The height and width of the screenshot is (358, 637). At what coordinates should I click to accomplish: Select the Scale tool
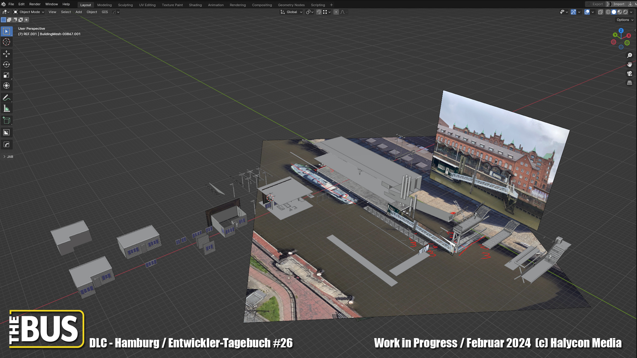[x=6, y=75]
